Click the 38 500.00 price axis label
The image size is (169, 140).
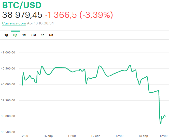pyautogui.click(x=8, y=132)
